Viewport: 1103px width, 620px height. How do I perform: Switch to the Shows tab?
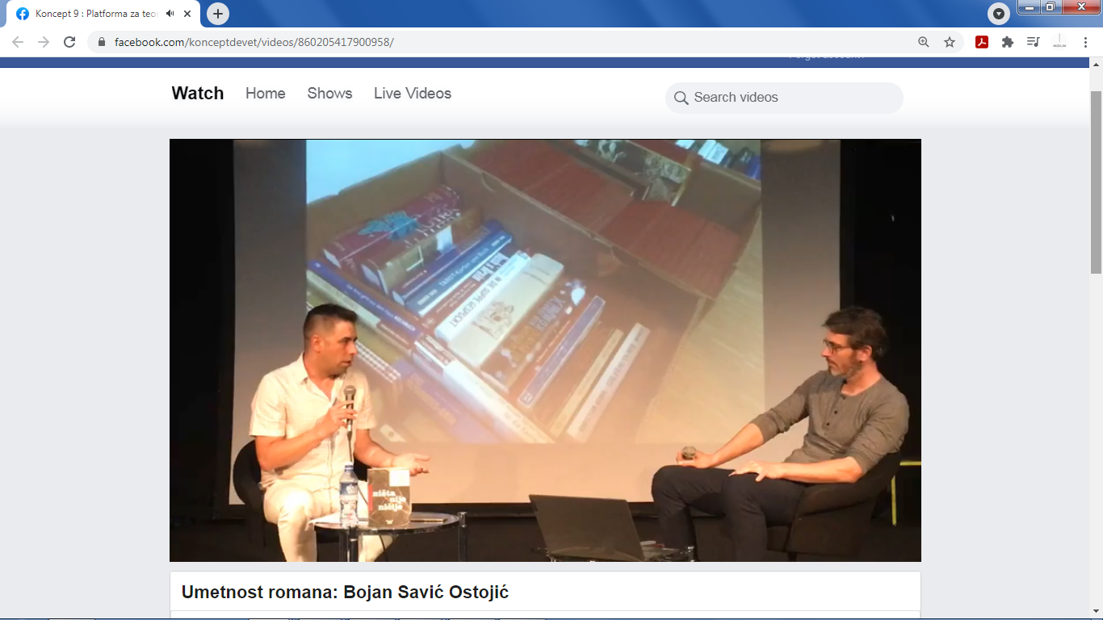tap(329, 93)
